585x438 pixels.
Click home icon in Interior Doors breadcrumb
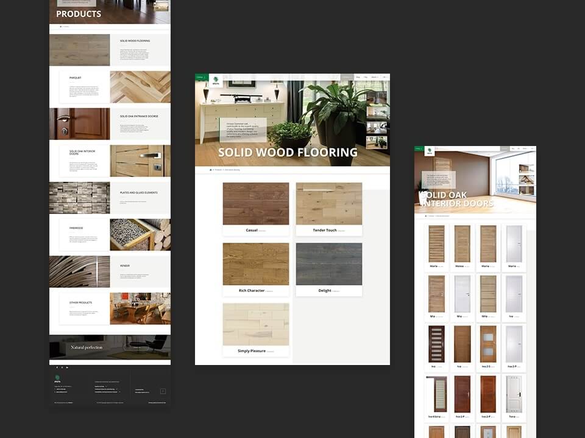[x=426, y=216]
